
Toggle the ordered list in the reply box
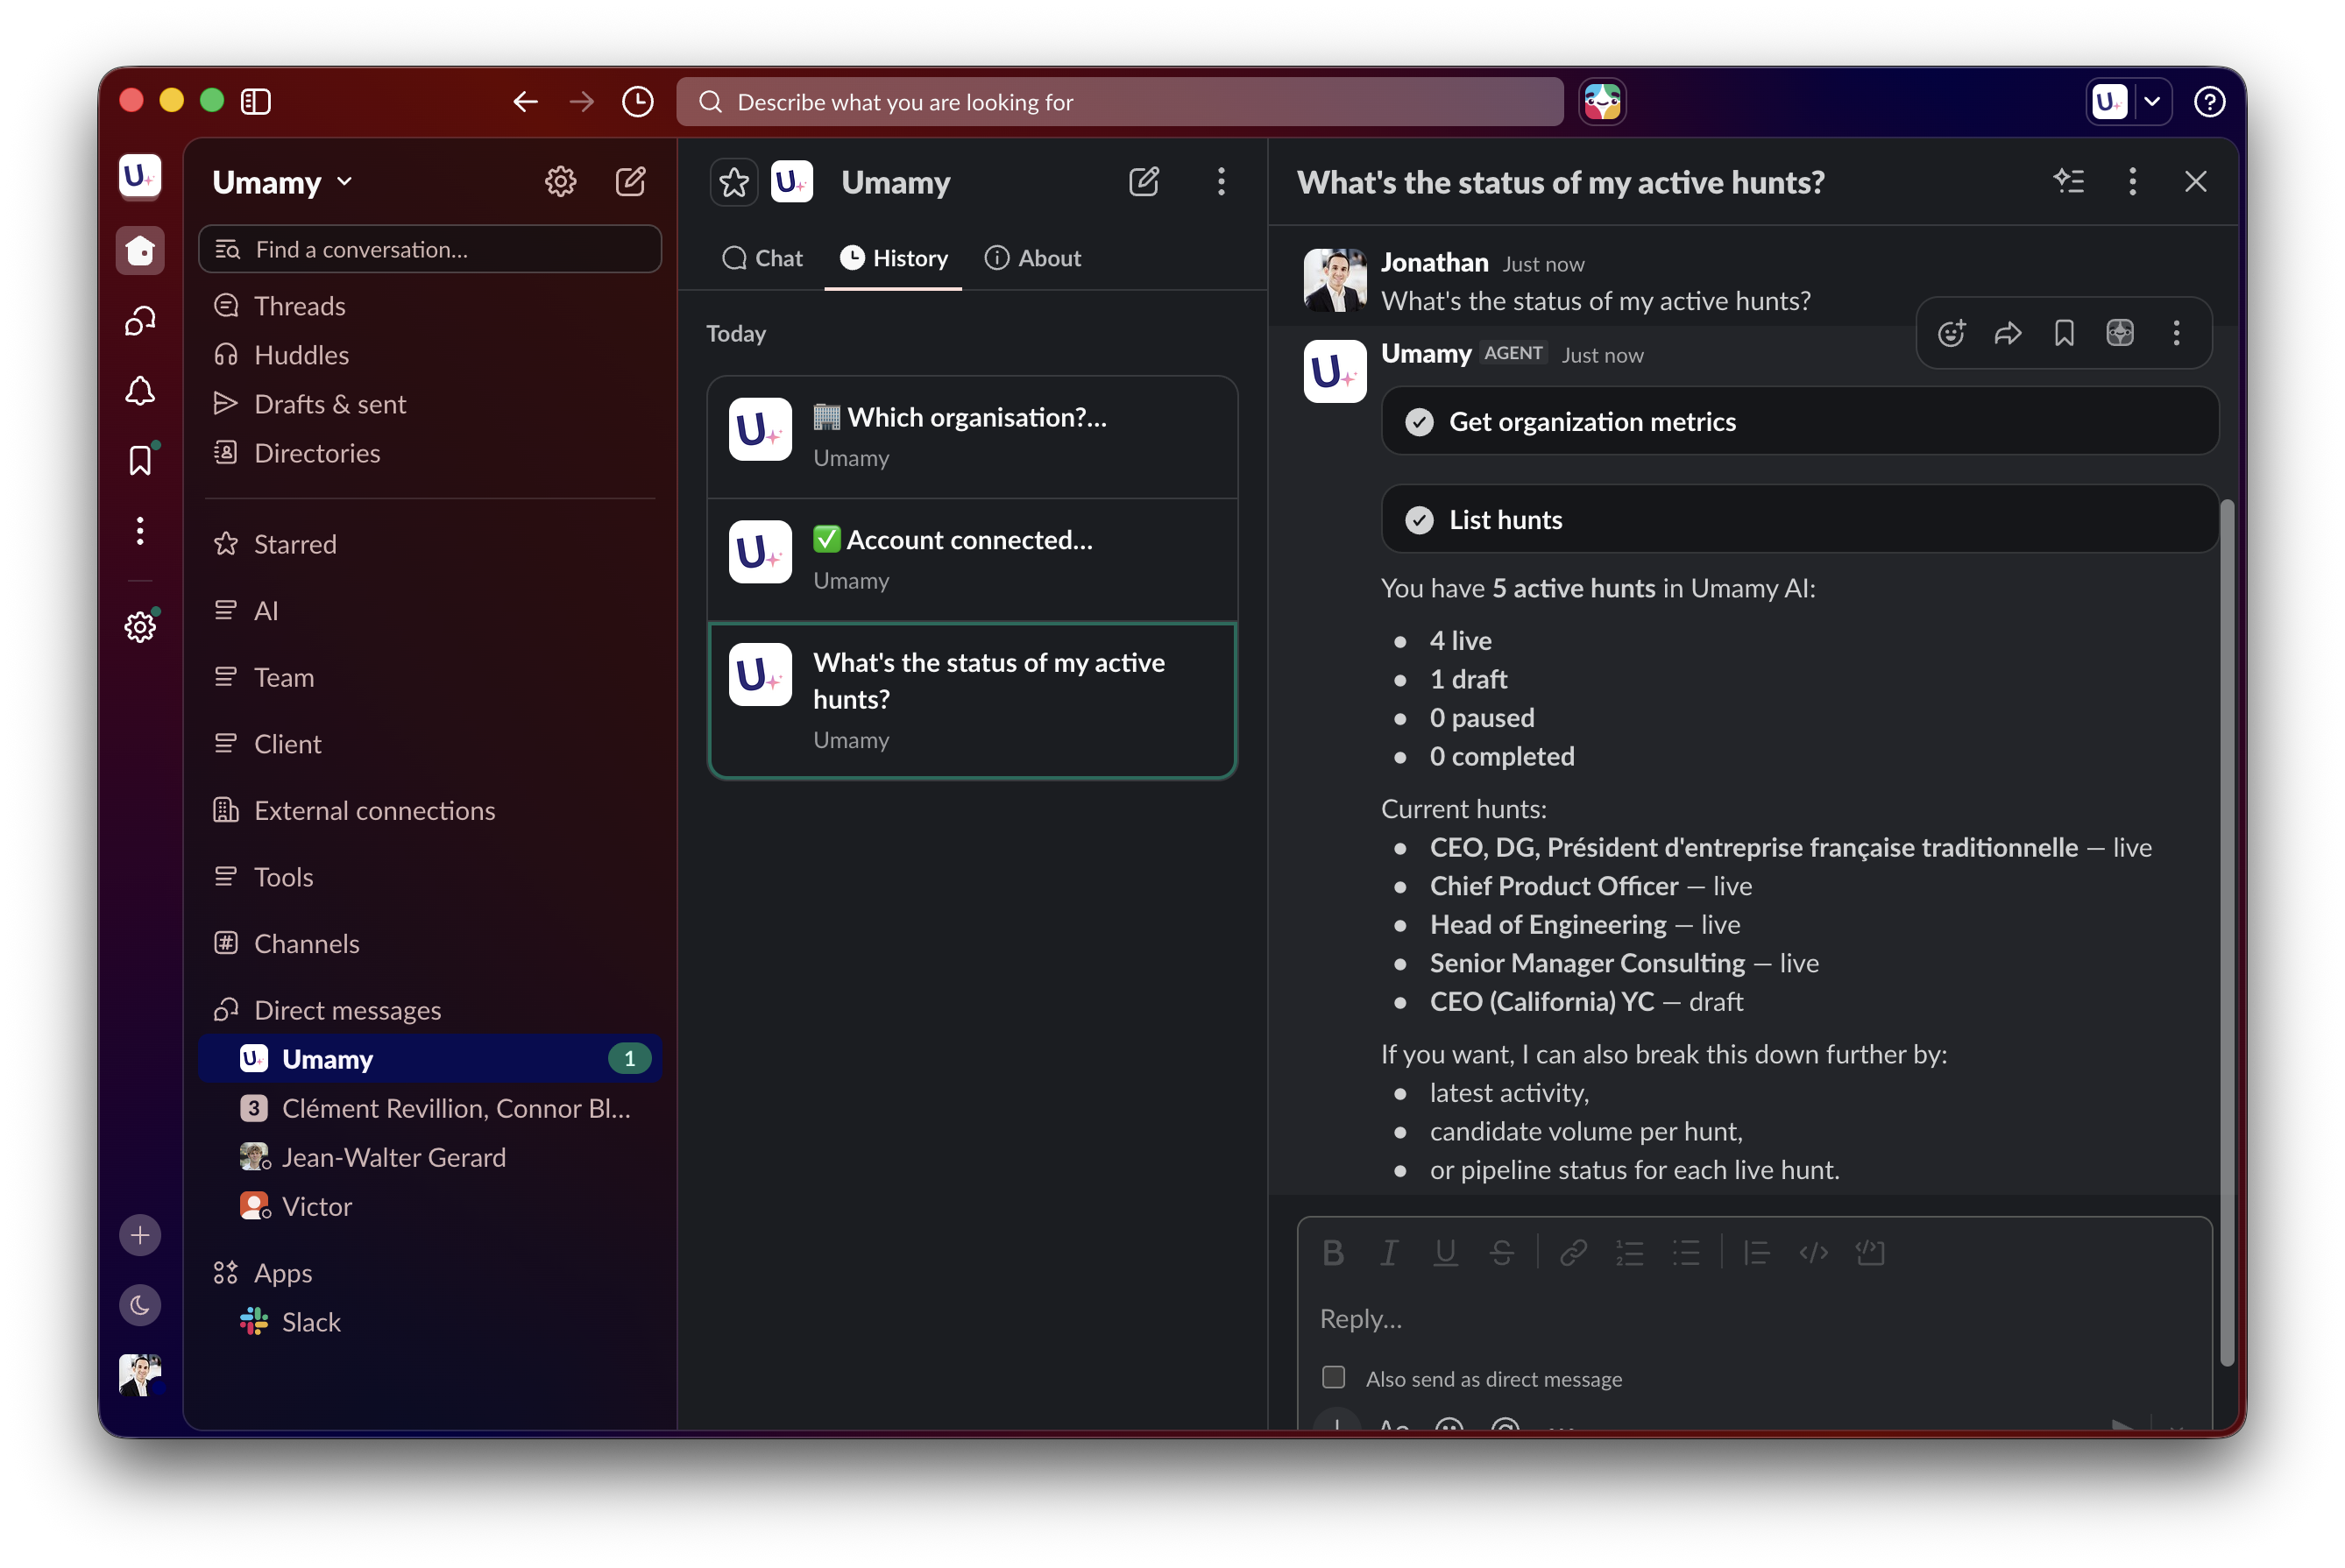1629,1252
